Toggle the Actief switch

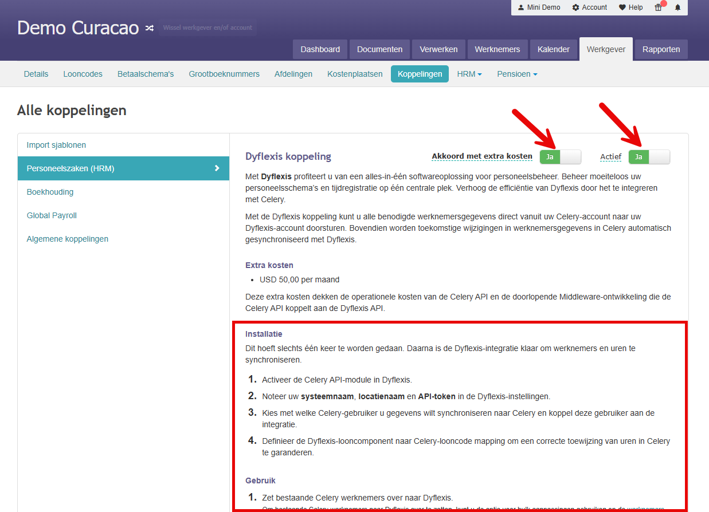point(649,157)
